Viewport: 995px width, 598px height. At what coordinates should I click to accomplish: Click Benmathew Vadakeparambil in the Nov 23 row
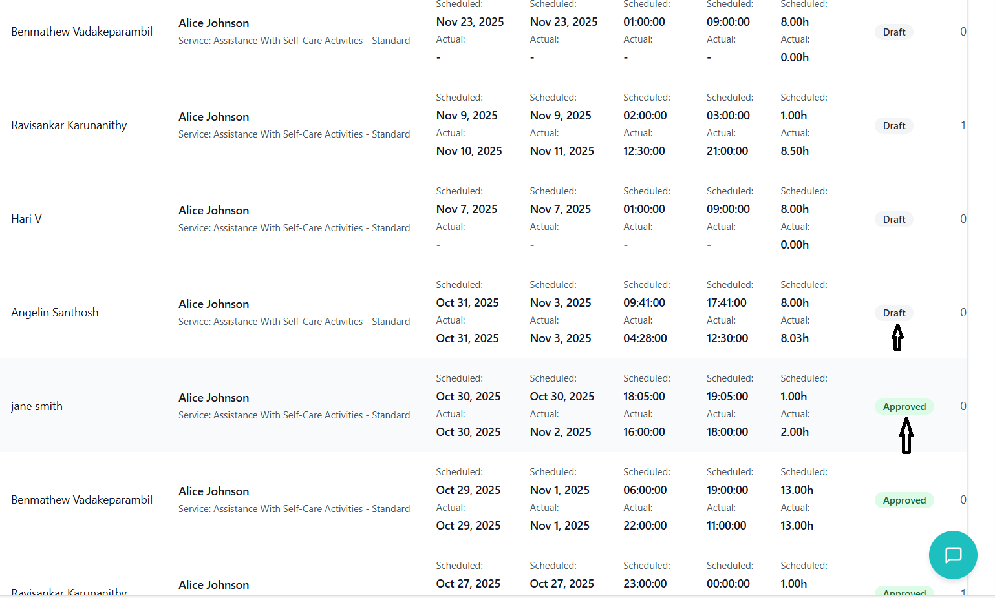(82, 32)
